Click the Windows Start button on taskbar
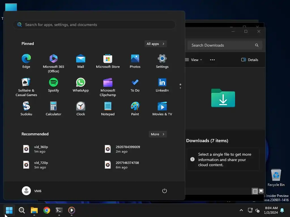 [9, 210]
